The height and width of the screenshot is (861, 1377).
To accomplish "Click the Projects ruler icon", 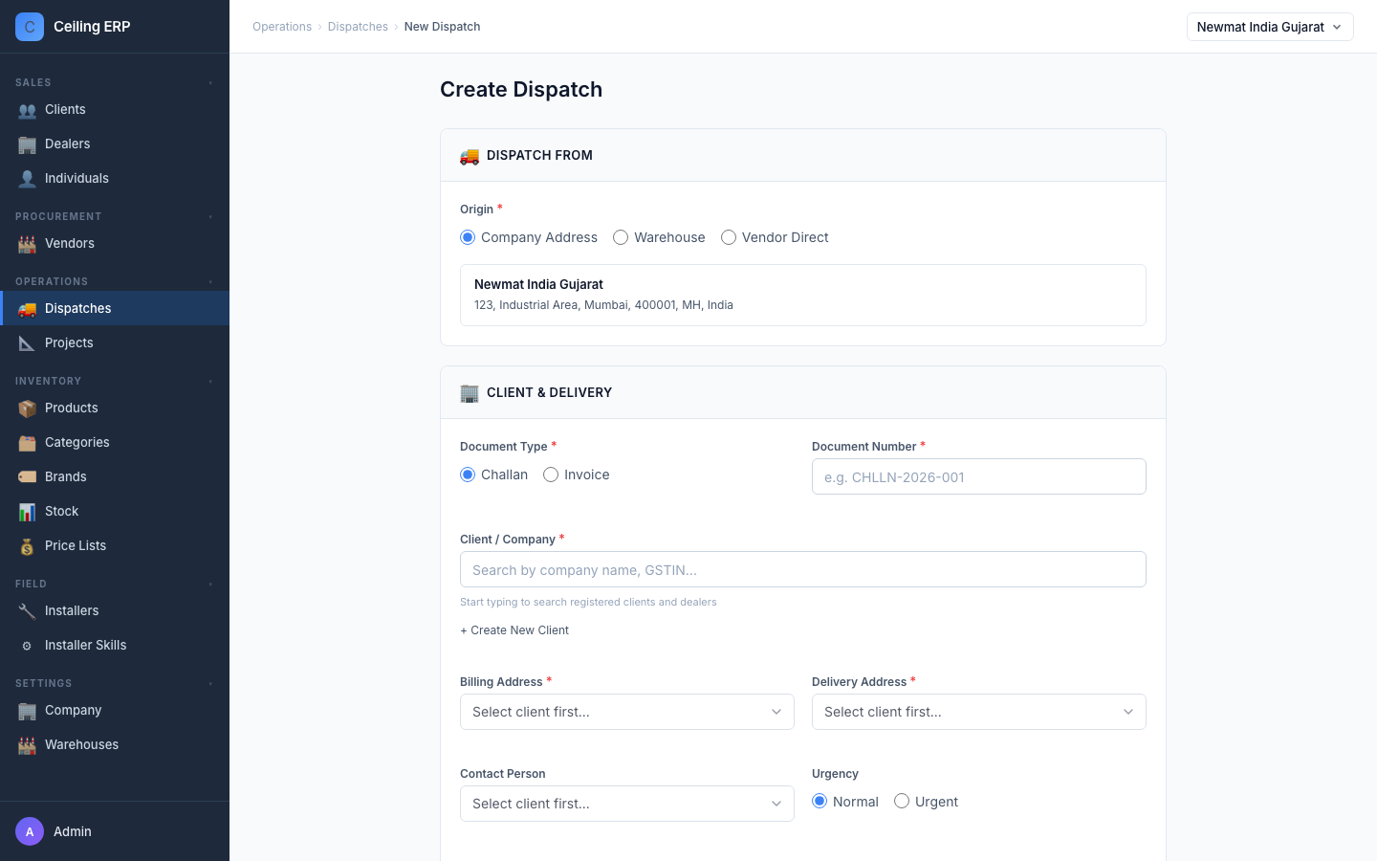I will click(x=27, y=343).
